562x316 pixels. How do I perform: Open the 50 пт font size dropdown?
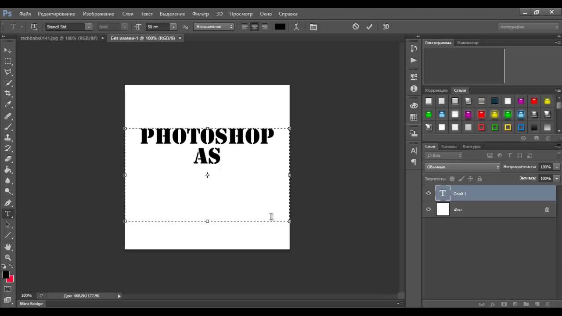coord(173,27)
